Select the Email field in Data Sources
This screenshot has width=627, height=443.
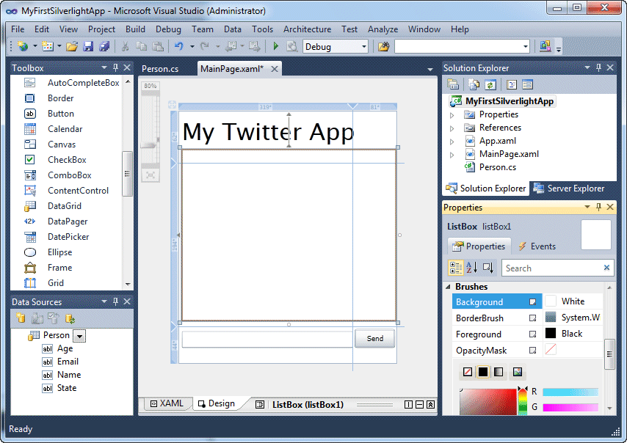point(68,362)
